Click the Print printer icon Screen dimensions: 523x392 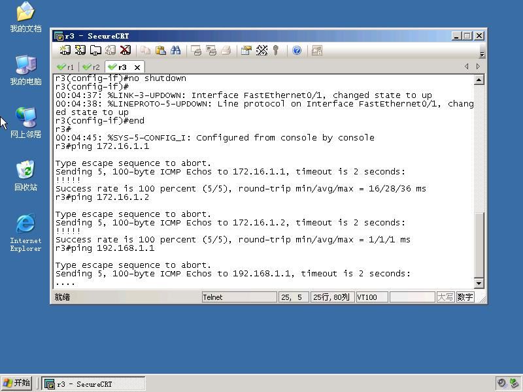click(226, 50)
